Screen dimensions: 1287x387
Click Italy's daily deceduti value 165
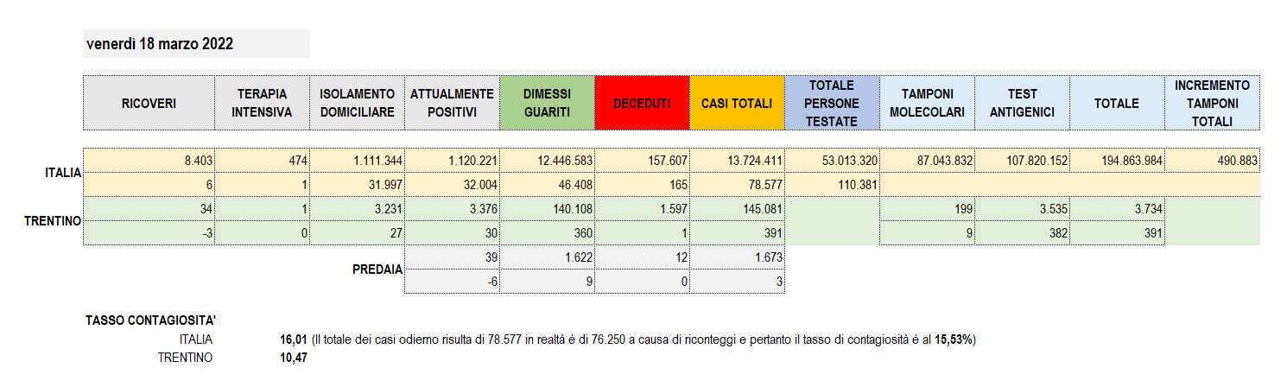[642, 185]
